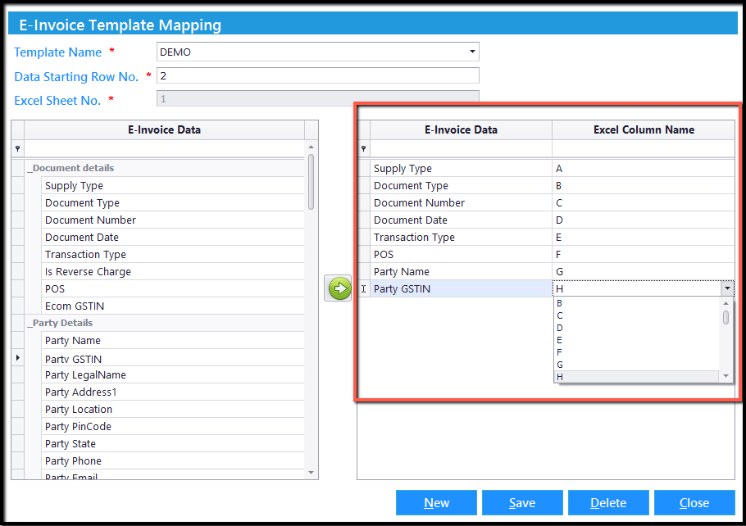Click the right grid filter pin icon
746x526 pixels.
[x=363, y=148]
